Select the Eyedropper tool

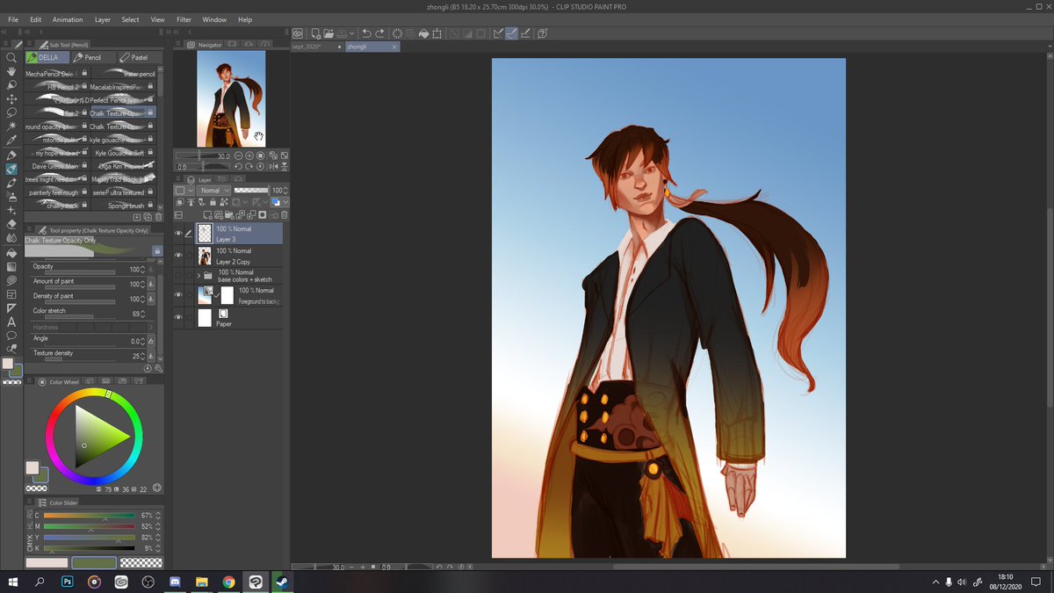[11, 141]
